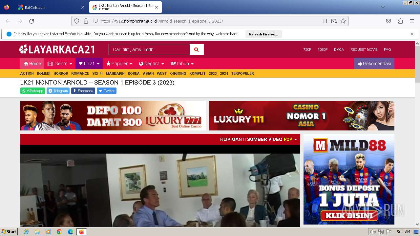The width and height of the screenshot is (420, 236).
Task: Open the REQUEST MOVIE link
Action: 364,49
